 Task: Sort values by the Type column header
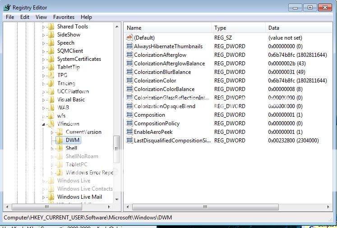point(238,28)
